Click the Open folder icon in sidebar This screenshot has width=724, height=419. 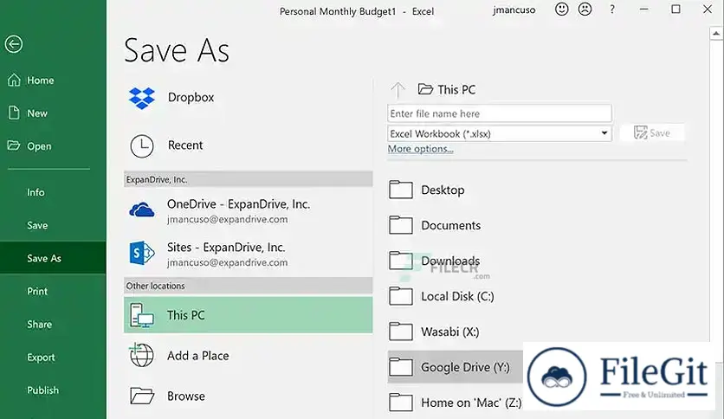coord(14,145)
